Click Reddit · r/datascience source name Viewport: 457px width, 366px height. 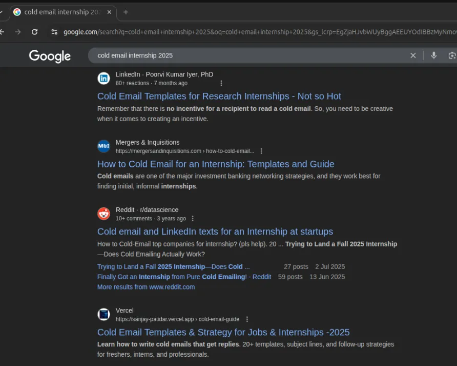tap(147, 210)
